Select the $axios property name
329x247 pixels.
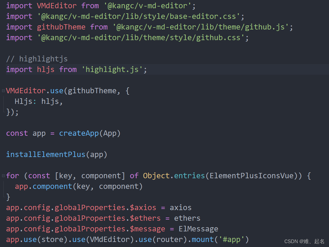tap(143, 207)
